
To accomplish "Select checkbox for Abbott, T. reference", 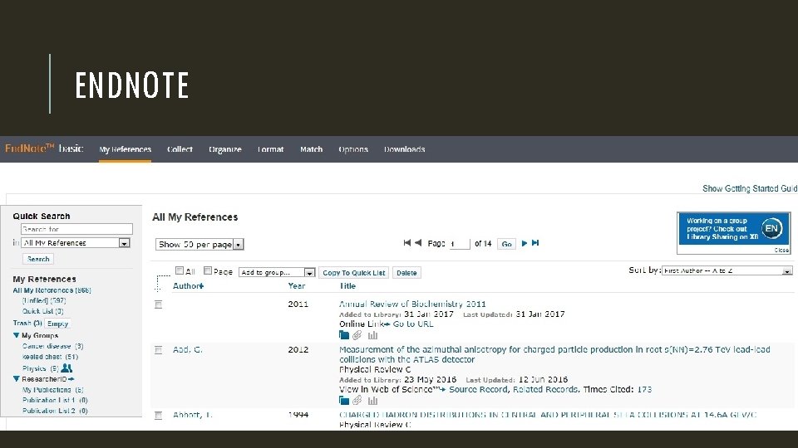I will pos(158,416).
